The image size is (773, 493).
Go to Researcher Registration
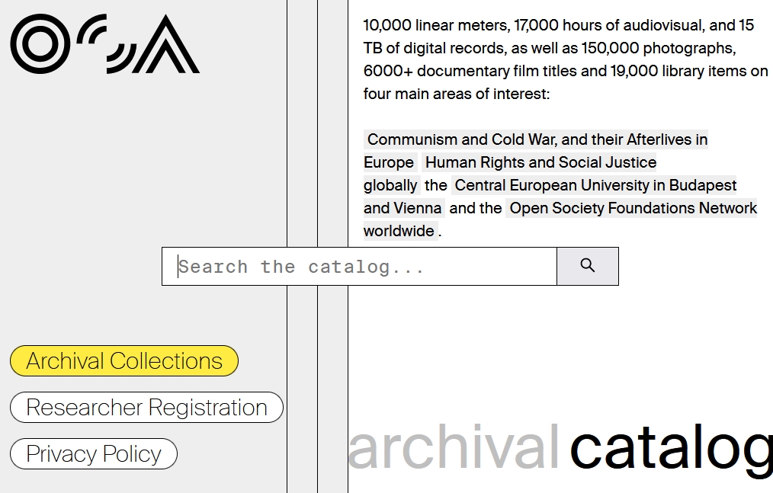coord(146,408)
